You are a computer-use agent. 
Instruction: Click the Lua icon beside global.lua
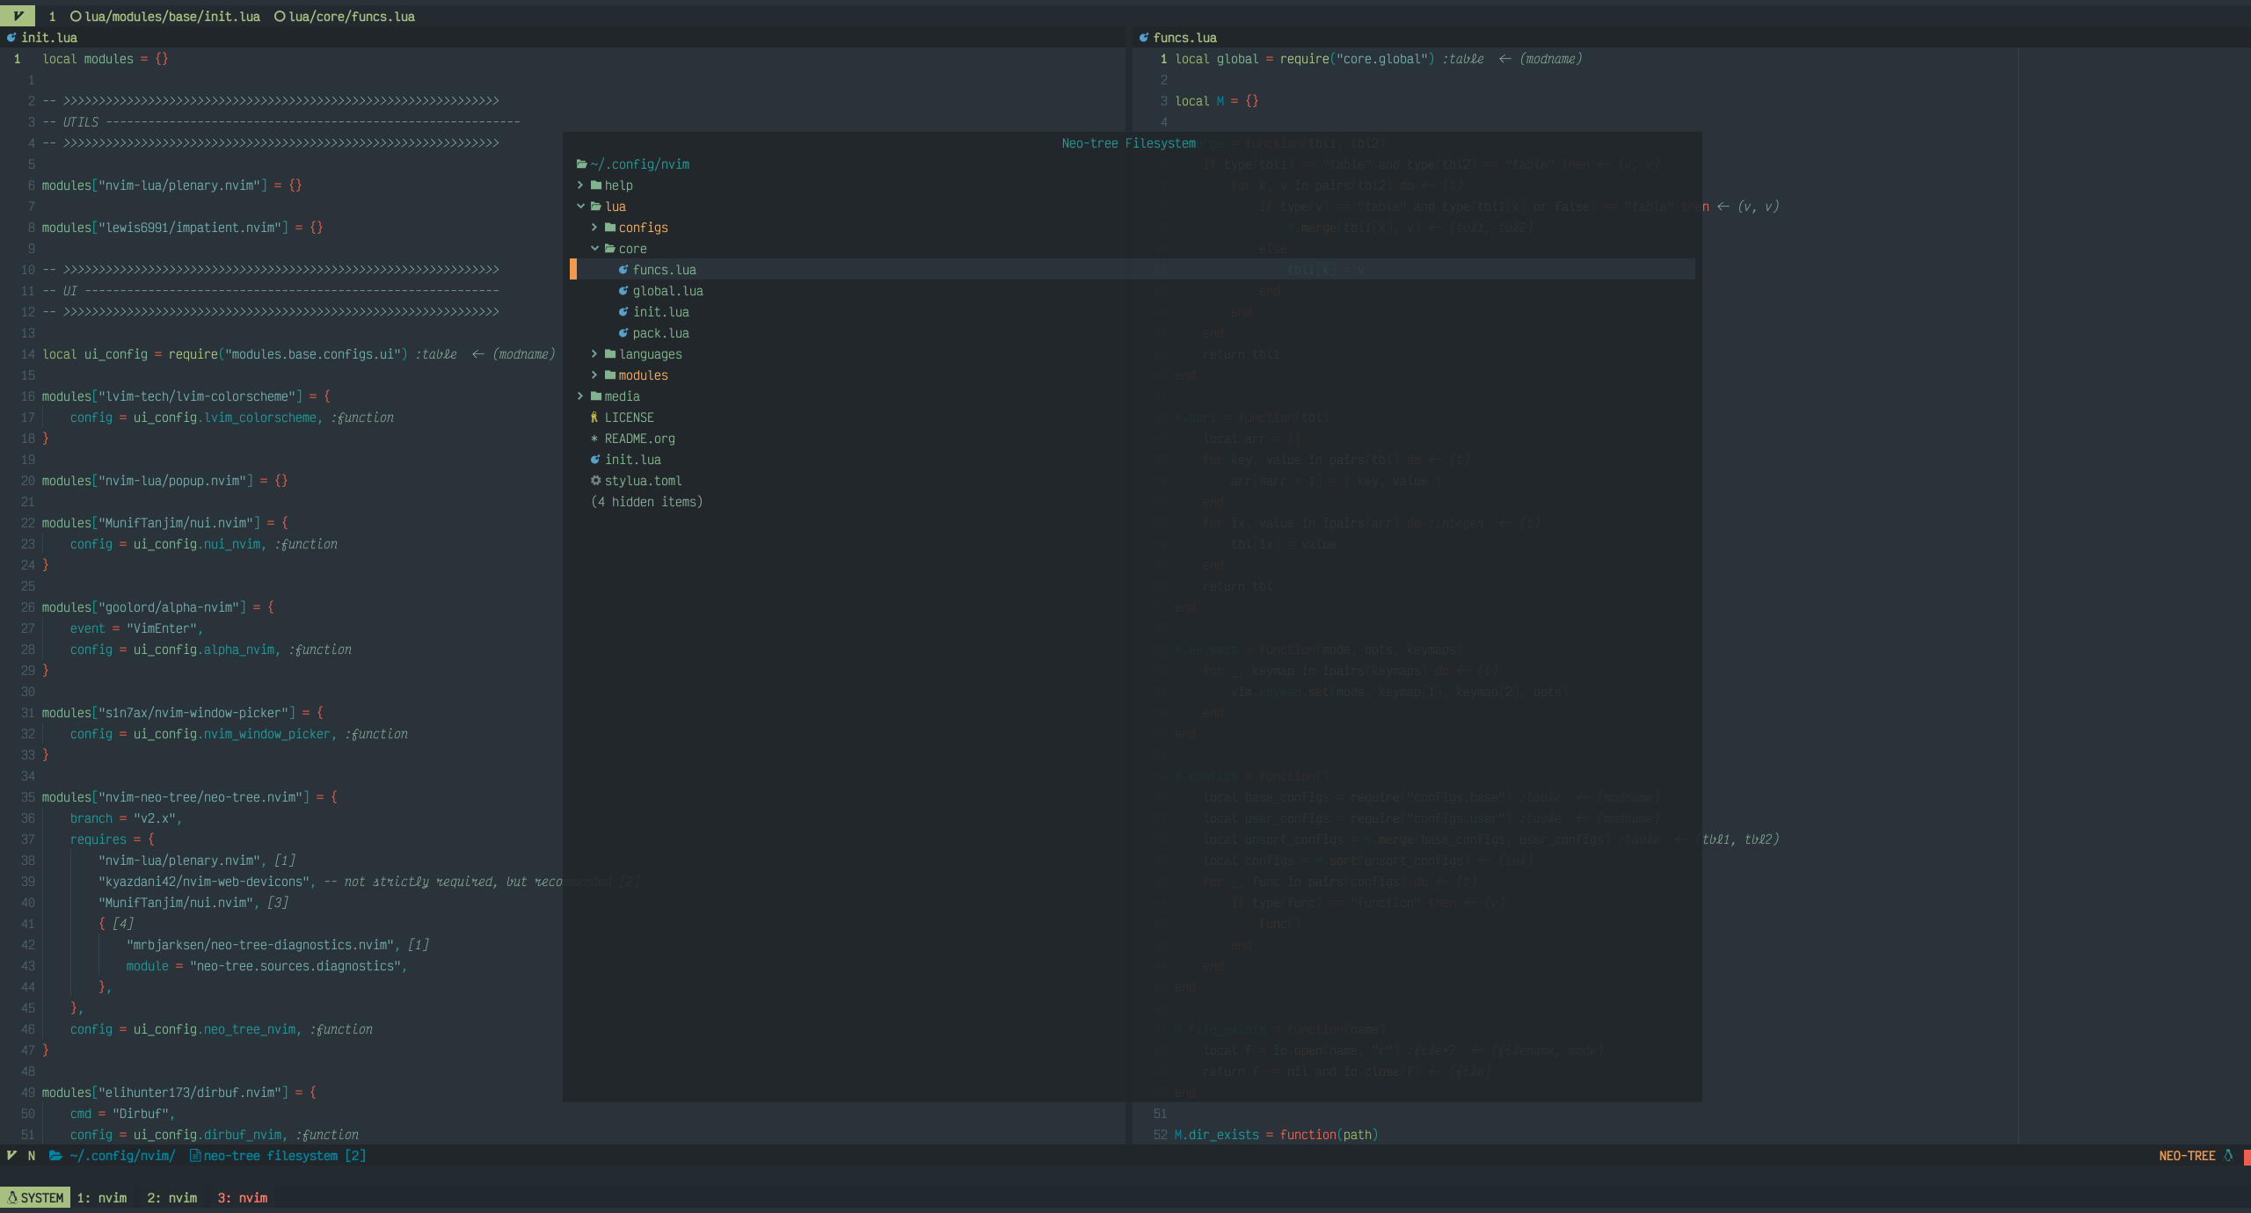coord(623,291)
